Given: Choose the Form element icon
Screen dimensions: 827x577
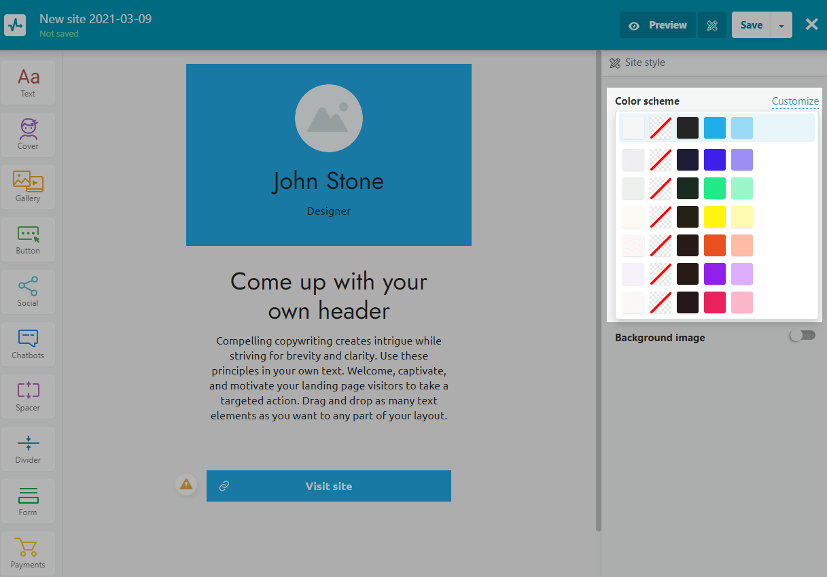Looking at the screenshot, I should coord(28,501).
